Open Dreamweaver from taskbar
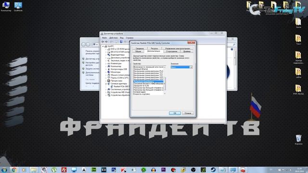 click(94, 170)
